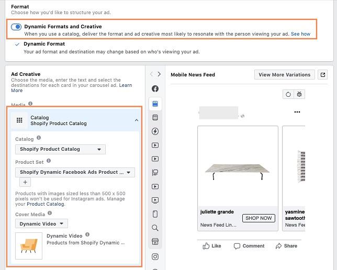
Task: Click the Catalog info icon
Action: 39,139
